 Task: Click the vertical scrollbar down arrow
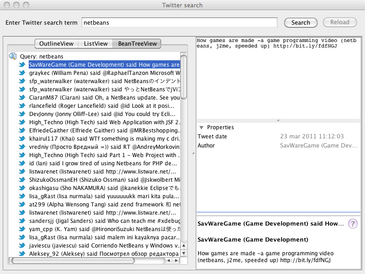(x=184, y=253)
